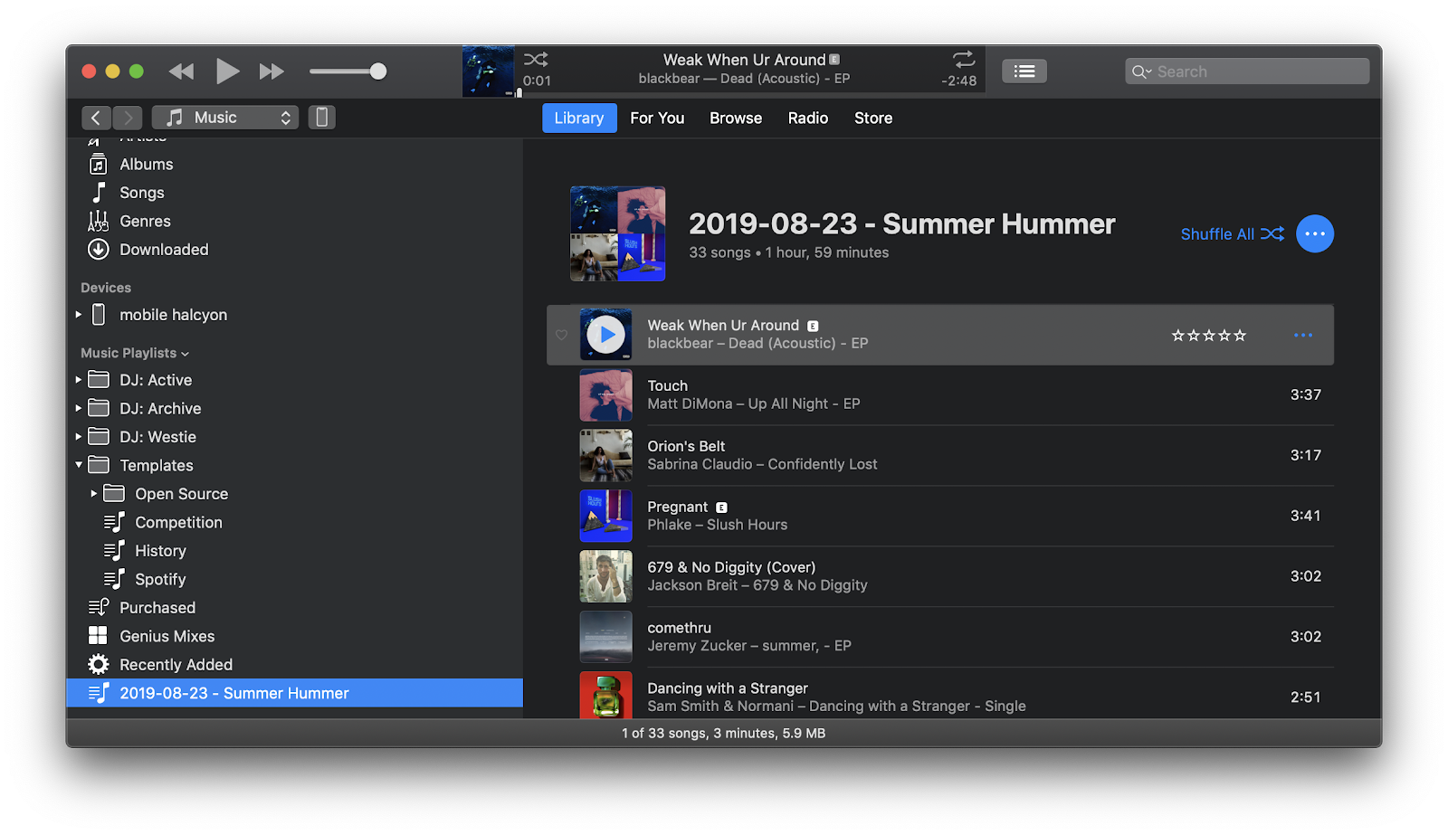The height and width of the screenshot is (835, 1448).
Task: Click the remaining time -2:48 display
Action: pos(959,81)
